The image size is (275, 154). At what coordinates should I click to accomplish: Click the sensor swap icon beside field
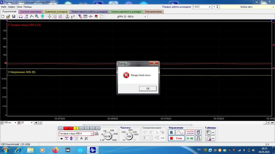97,134
